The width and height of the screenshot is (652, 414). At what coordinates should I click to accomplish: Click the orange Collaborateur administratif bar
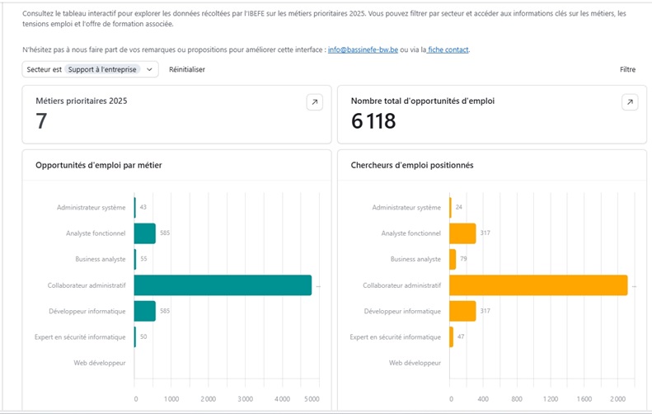[x=538, y=285]
